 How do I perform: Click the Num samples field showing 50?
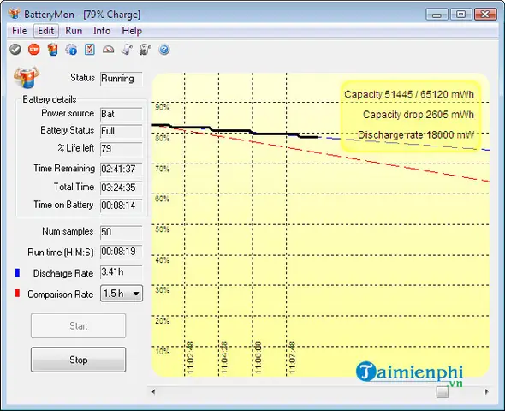121,232
